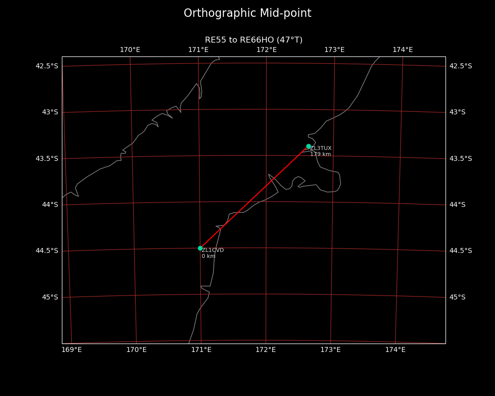The image size is (495, 396).
Task: Click the ZL3TUX station marker dot
Action: 308,147
